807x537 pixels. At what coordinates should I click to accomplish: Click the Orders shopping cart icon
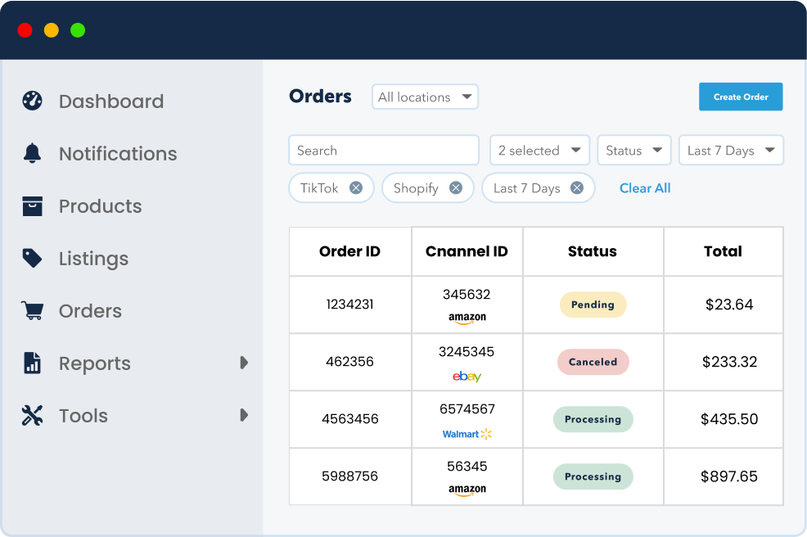(32, 311)
